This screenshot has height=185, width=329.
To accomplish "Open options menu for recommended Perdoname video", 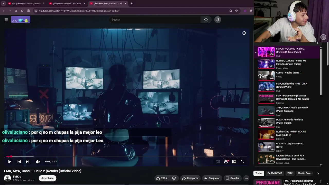I will [321, 182].
